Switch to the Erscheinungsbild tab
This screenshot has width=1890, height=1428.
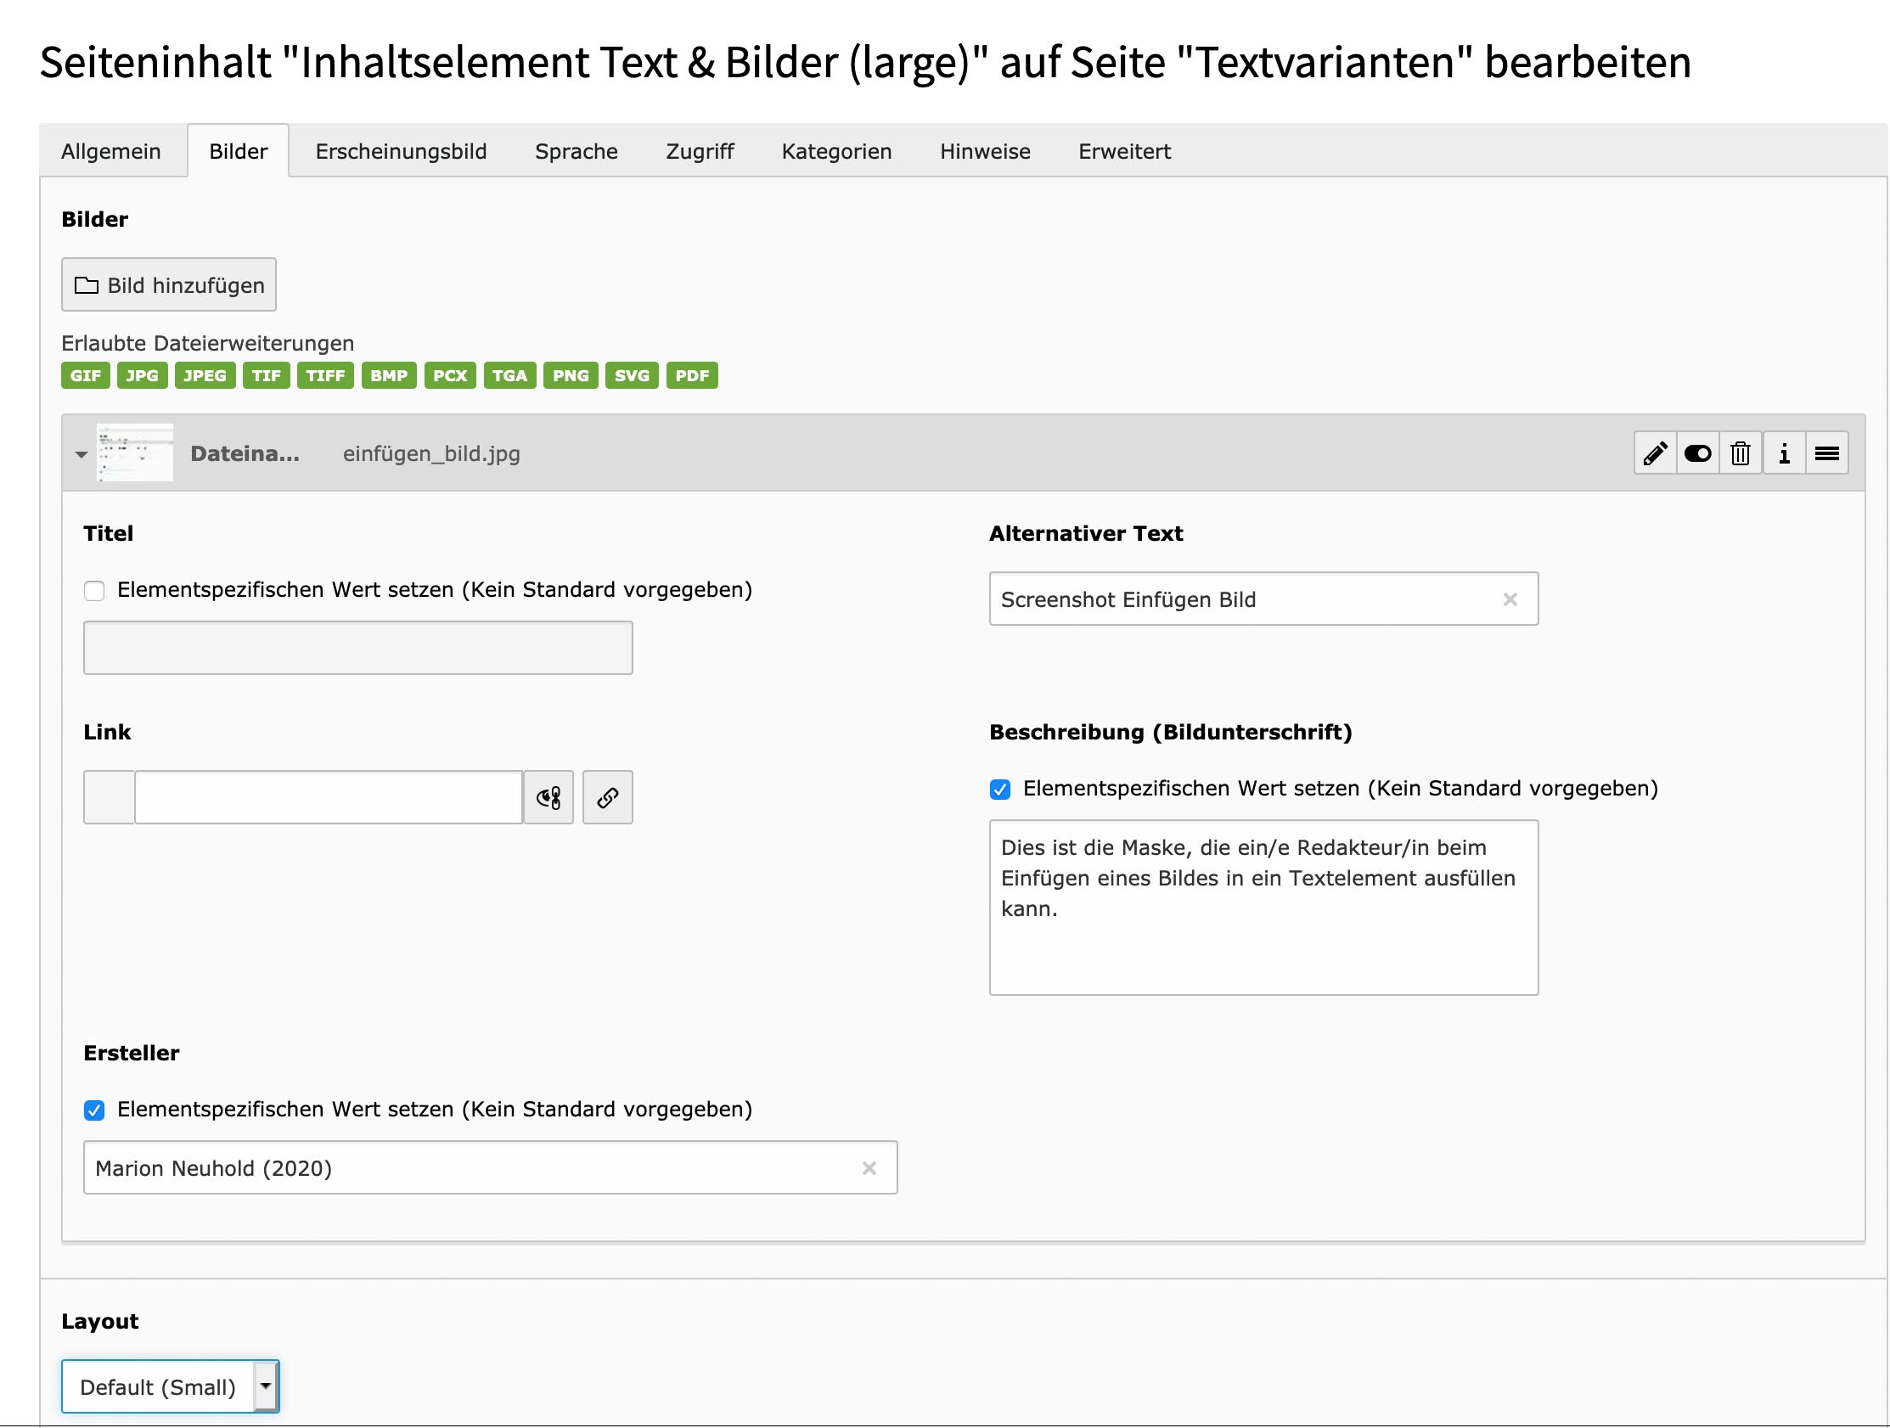coord(401,151)
